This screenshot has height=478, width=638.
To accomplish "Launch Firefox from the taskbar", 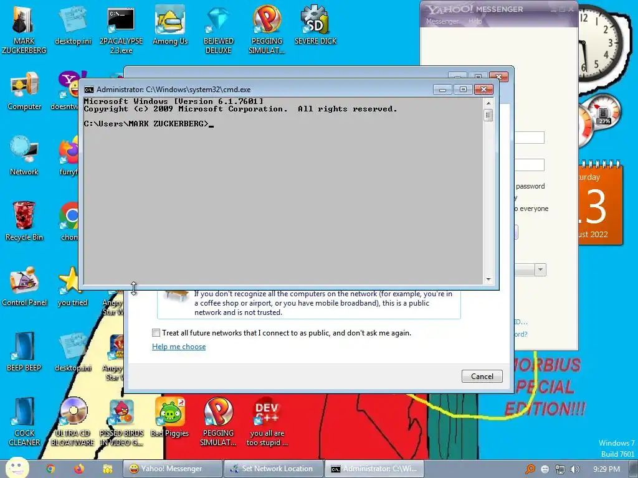I will pos(79,469).
